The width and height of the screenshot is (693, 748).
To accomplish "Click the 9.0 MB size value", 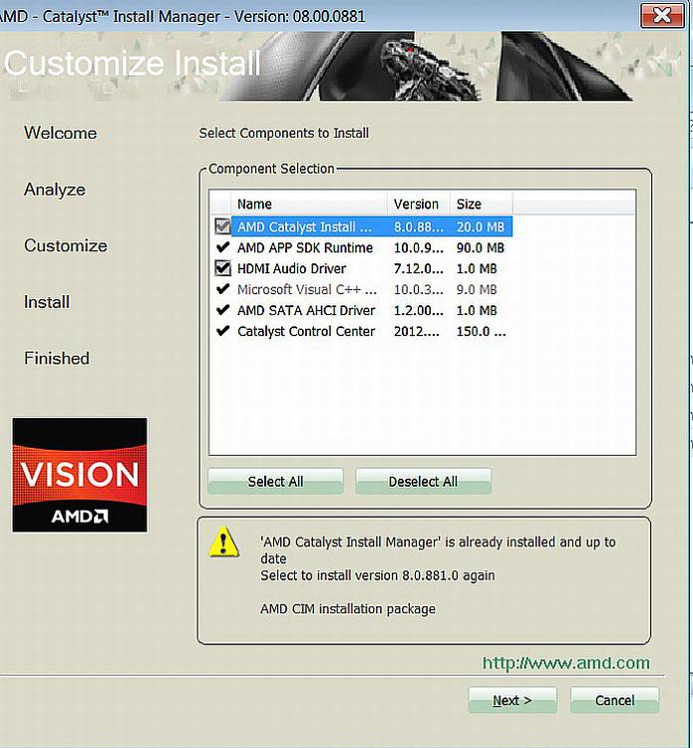I will coord(477,289).
